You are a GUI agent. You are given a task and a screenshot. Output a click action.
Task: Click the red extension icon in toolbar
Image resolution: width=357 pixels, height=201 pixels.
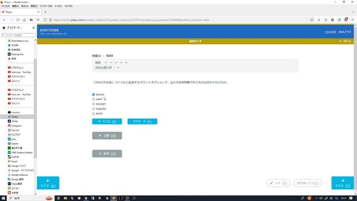coord(346,20)
